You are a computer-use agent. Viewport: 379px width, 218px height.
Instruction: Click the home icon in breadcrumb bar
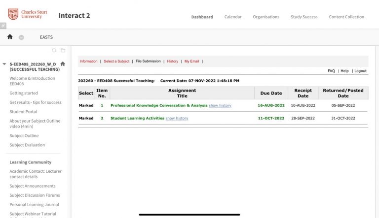[10, 37]
